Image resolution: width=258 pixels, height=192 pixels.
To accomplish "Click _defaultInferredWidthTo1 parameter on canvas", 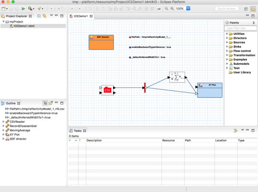I will [147, 57].
